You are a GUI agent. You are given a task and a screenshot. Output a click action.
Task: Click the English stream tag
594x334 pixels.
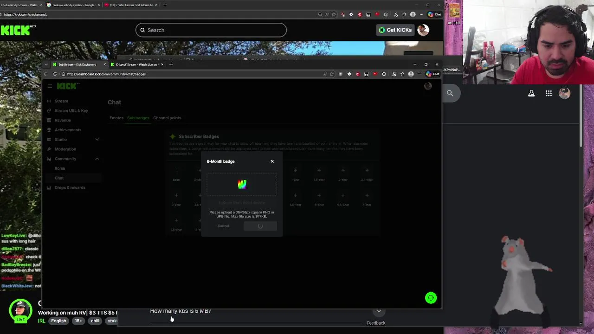tap(58, 321)
